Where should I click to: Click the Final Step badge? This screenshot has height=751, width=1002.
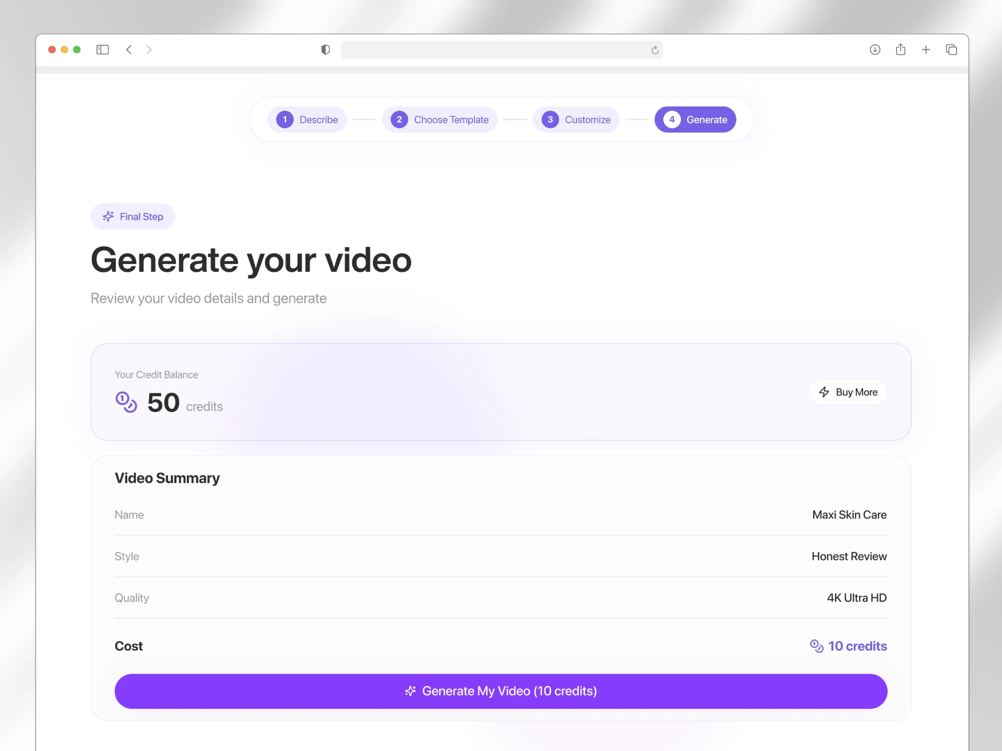(x=133, y=216)
